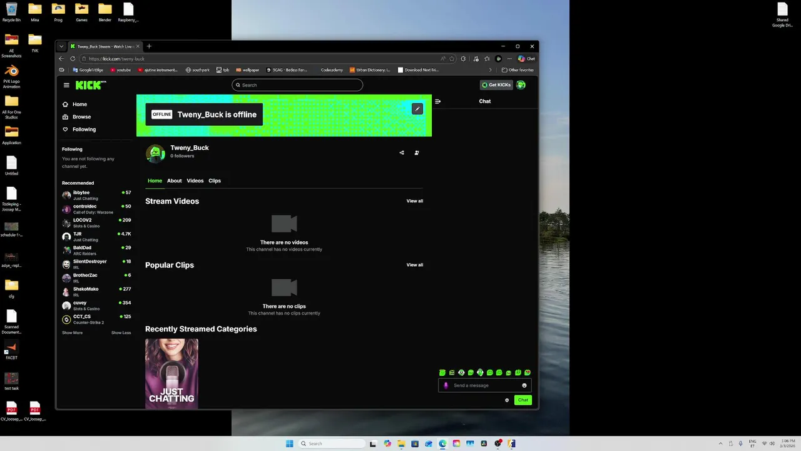This screenshot has width=801, height=451.
Task: Click the Edge icon in the taskbar
Action: click(442, 443)
